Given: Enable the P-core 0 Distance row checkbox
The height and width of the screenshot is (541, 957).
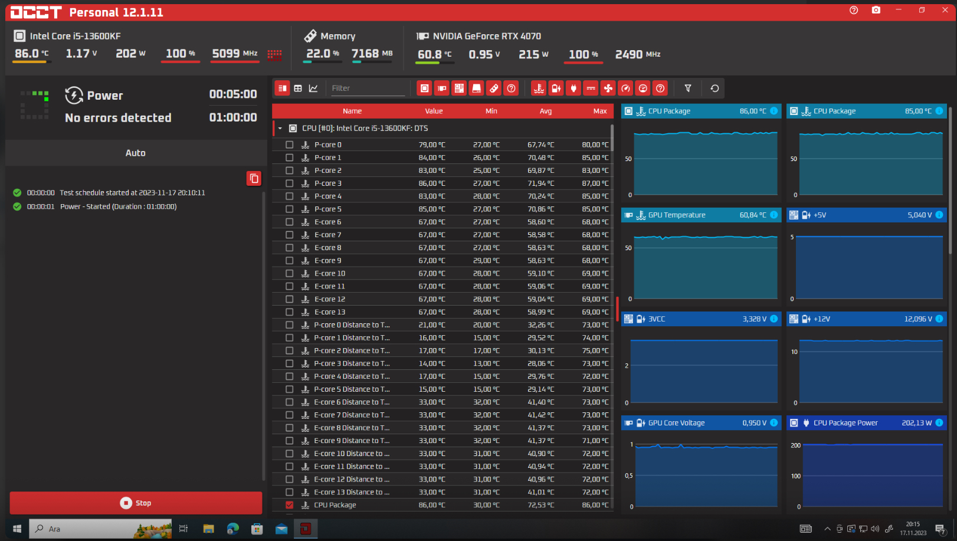Looking at the screenshot, I should (x=289, y=325).
